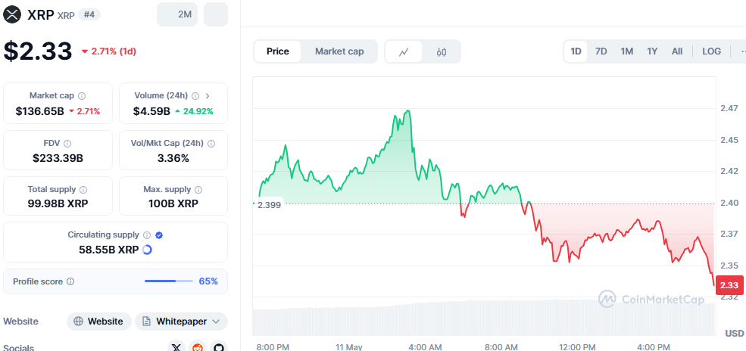This screenshot has width=746, height=351.
Task: Click the Profile score info icon
Action: [70, 281]
